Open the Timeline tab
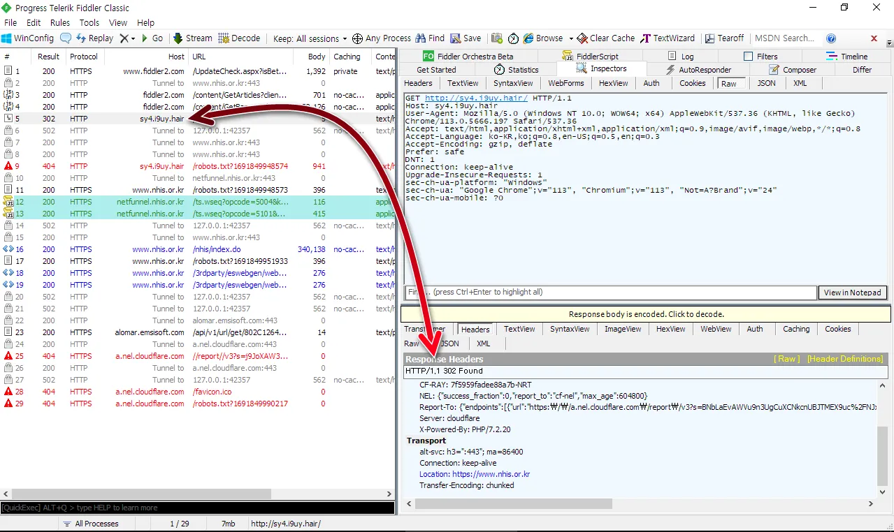 coord(846,57)
